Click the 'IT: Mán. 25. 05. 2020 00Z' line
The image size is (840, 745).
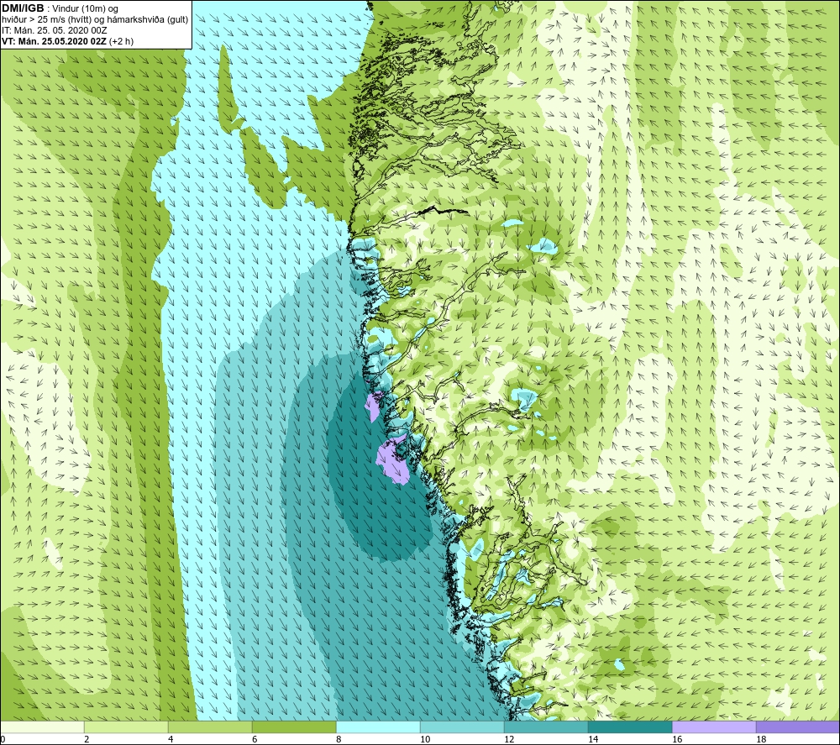coord(54,30)
